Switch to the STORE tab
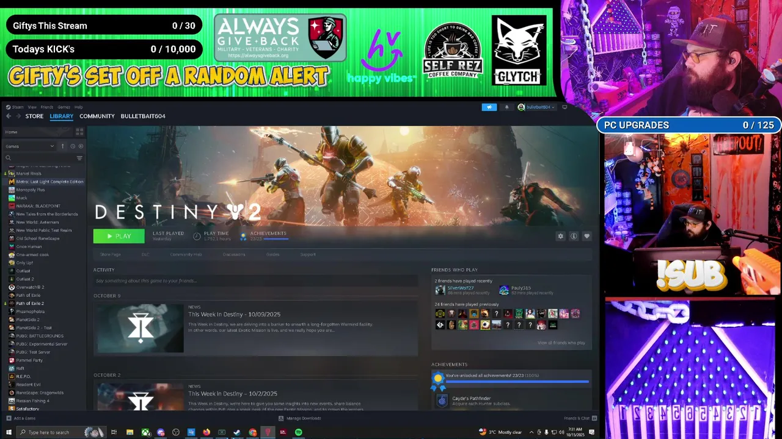The width and height of the screenshot is (782, 439). click(34, 116)
